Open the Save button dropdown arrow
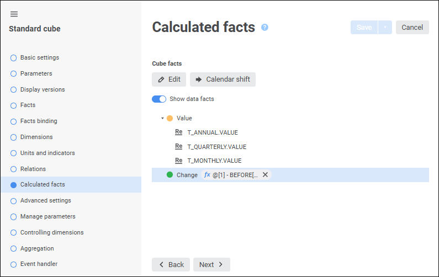This screenshot has width=439, height=277. point(385,28)
